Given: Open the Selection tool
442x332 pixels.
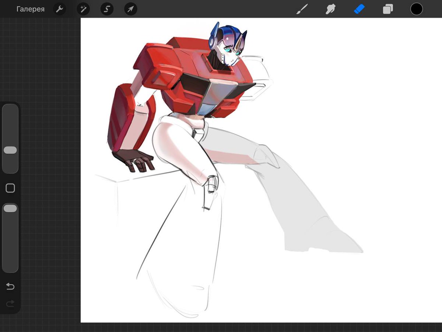Looking at the screenshot, I should 107,9.
